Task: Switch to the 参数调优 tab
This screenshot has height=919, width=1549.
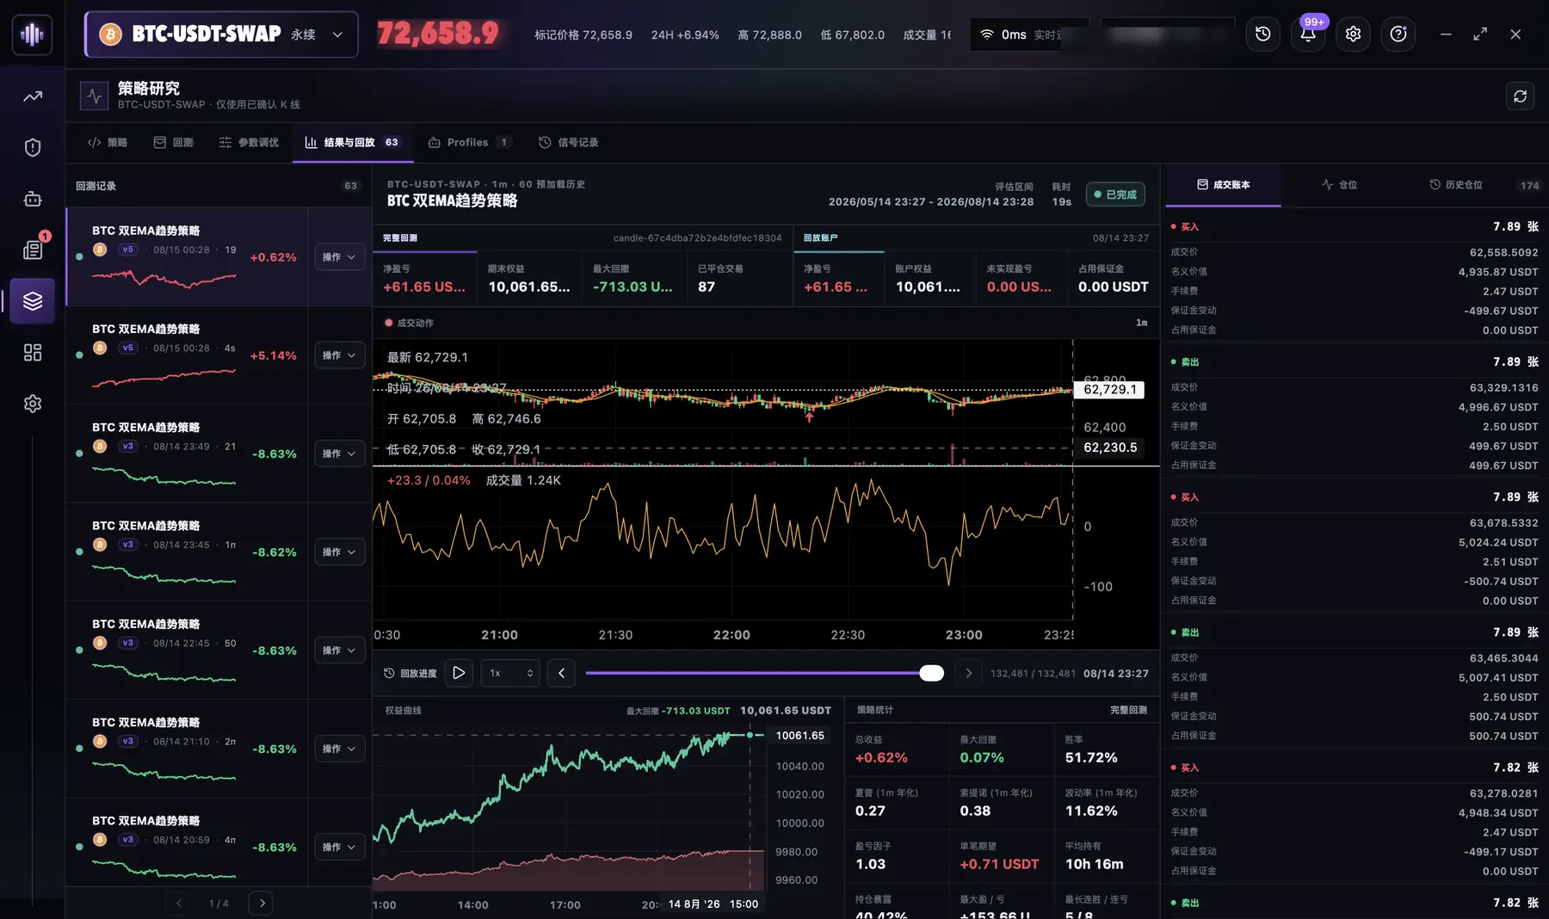Action: [249, 142]
